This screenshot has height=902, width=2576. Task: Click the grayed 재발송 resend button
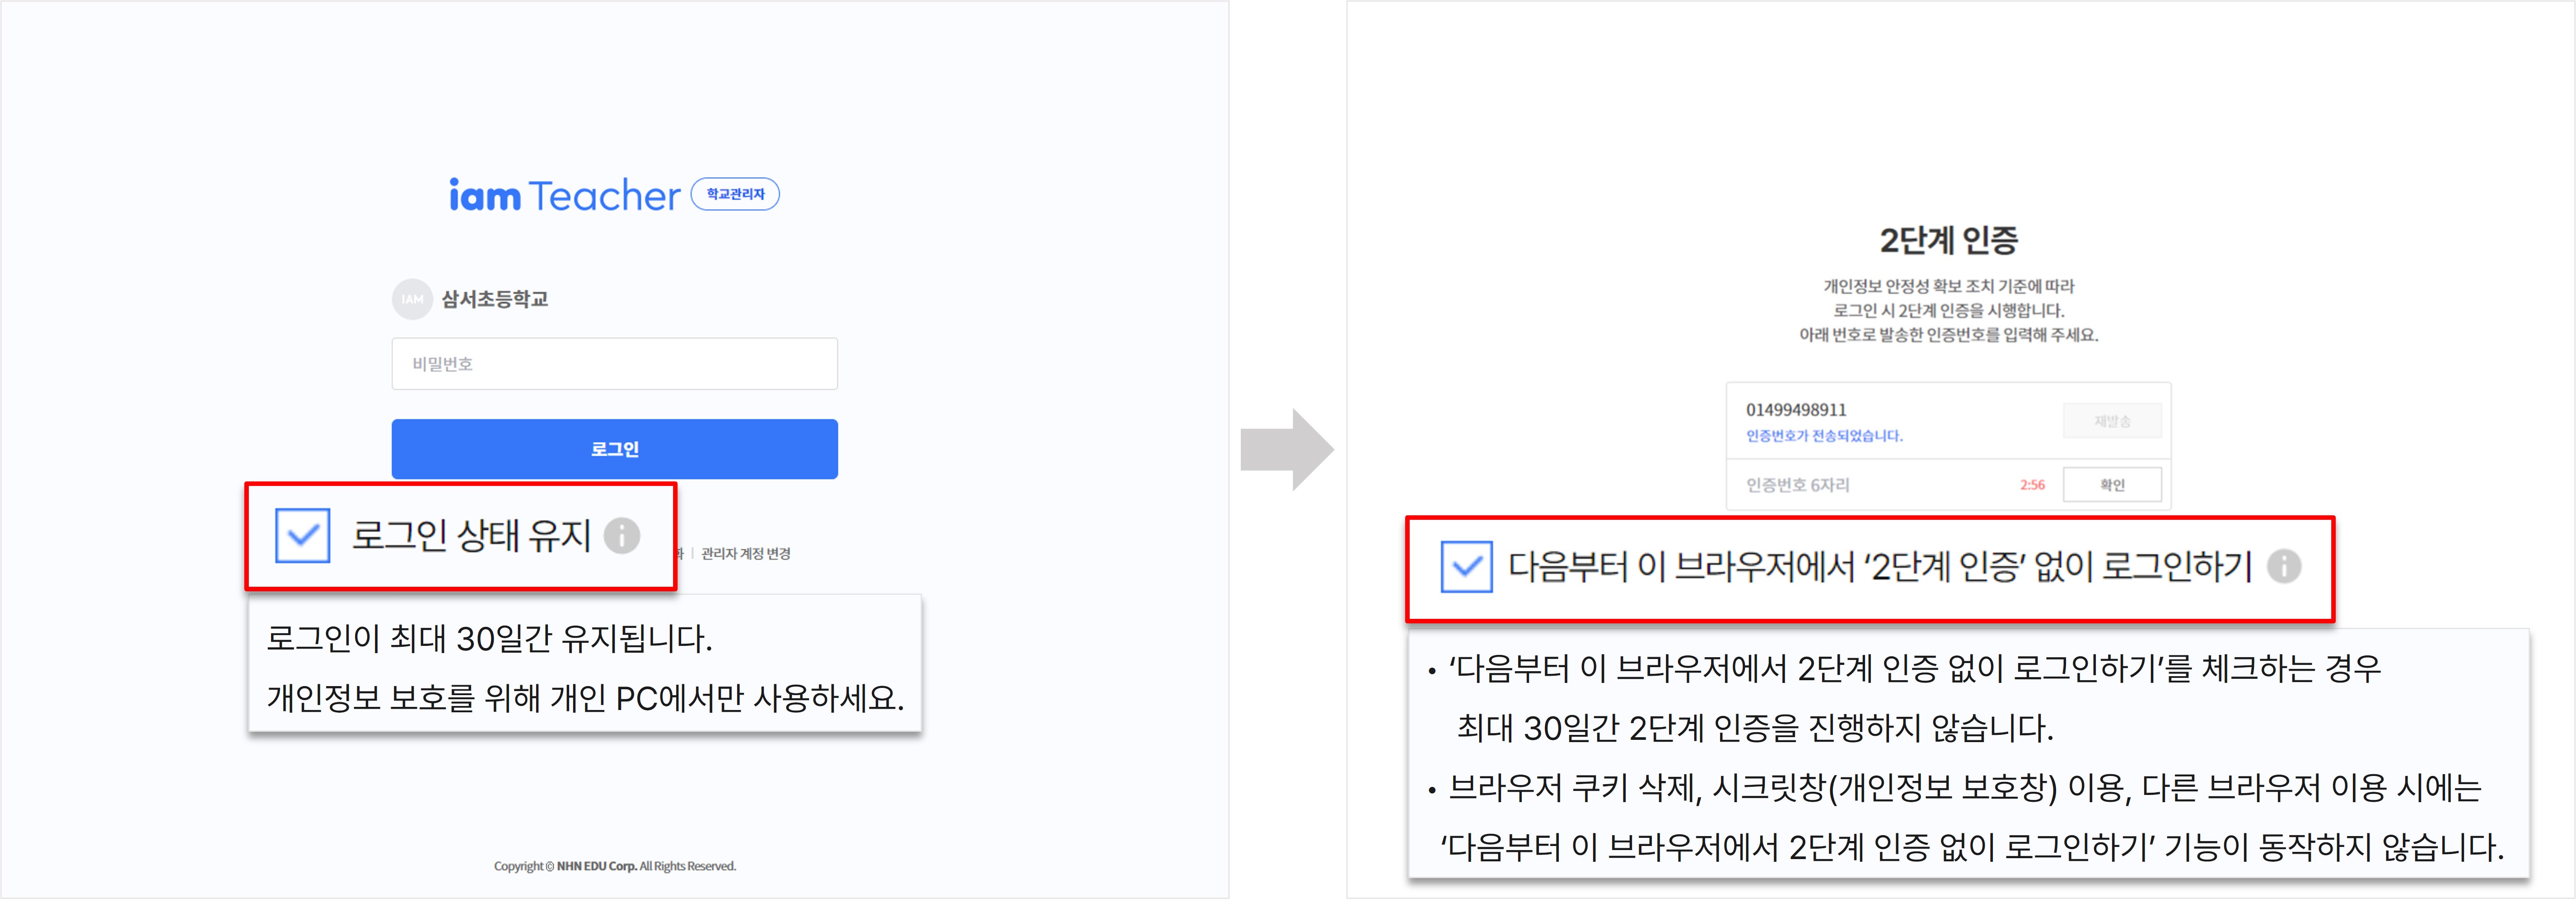[x=2112, y=421]
